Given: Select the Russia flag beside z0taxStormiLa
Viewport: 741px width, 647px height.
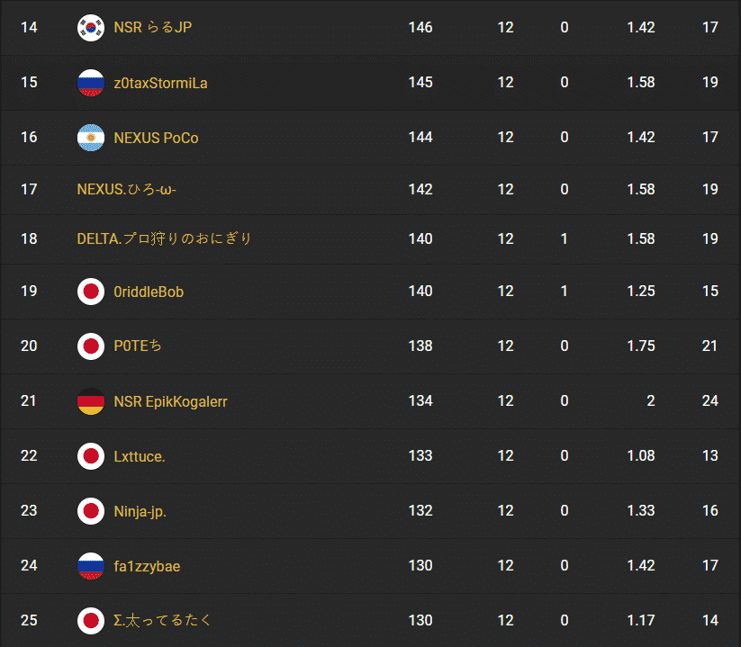Looking at the screenshot, I should (x=90, y=82).
